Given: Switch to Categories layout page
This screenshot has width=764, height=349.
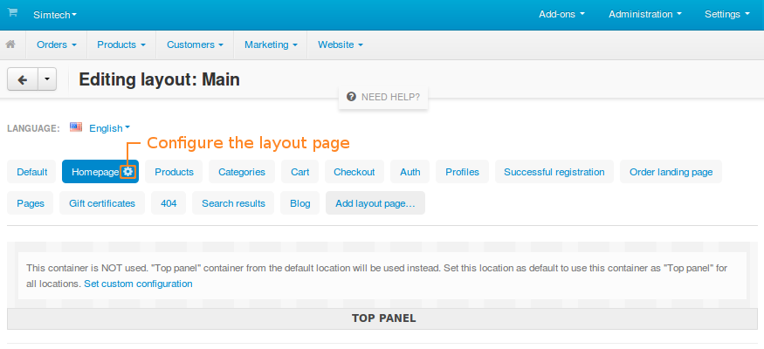Looking at the screenshot, I should point(242,172).
